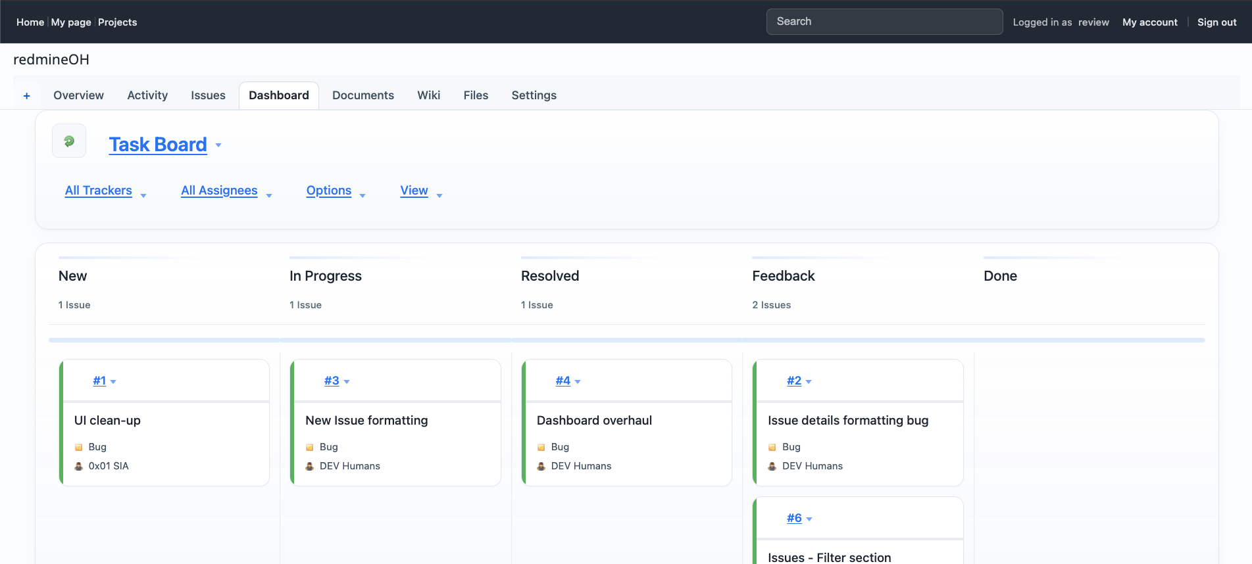Open the project Settings tab
The image size is (1252, 564).
click(x=534, y=95)
